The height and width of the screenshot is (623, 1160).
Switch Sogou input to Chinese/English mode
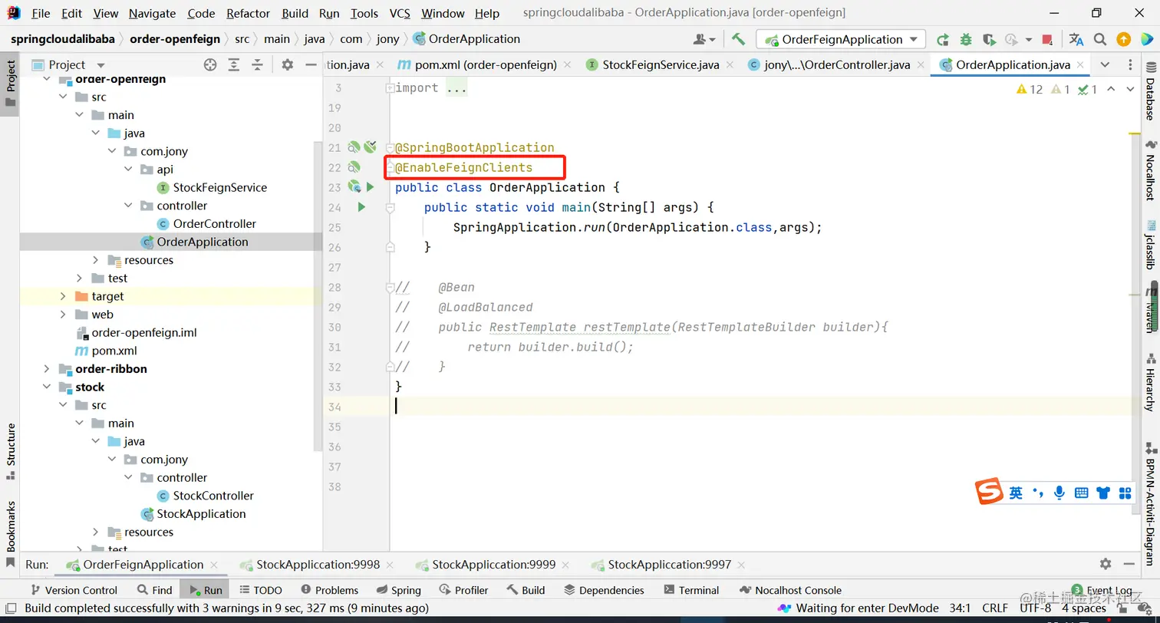[1016, 493]
